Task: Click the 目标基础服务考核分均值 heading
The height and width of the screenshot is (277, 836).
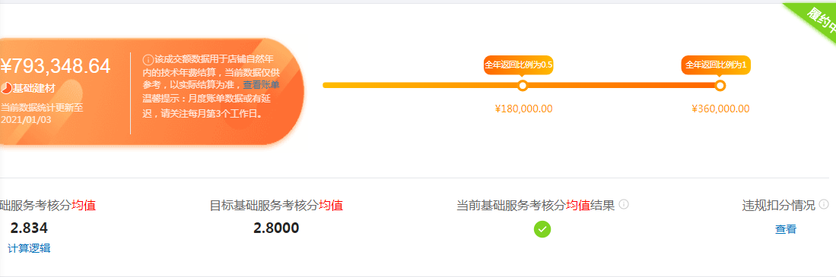Action: 276,205
